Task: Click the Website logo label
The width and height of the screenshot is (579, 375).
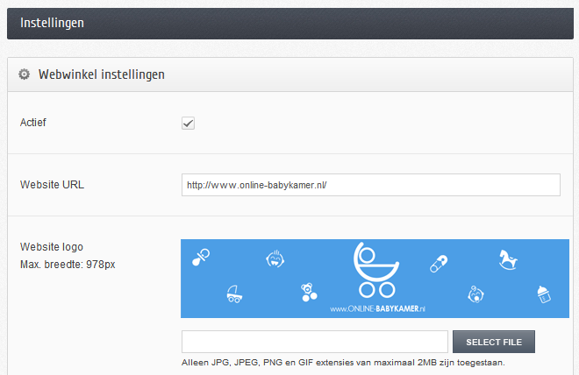Action: (52, 247)
